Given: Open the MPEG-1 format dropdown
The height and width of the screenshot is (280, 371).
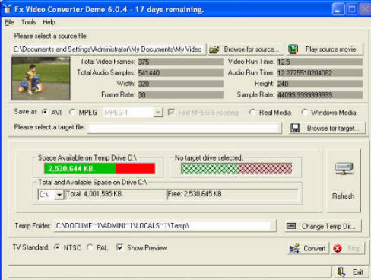Looking at the screenshot, I should [158, 112].
